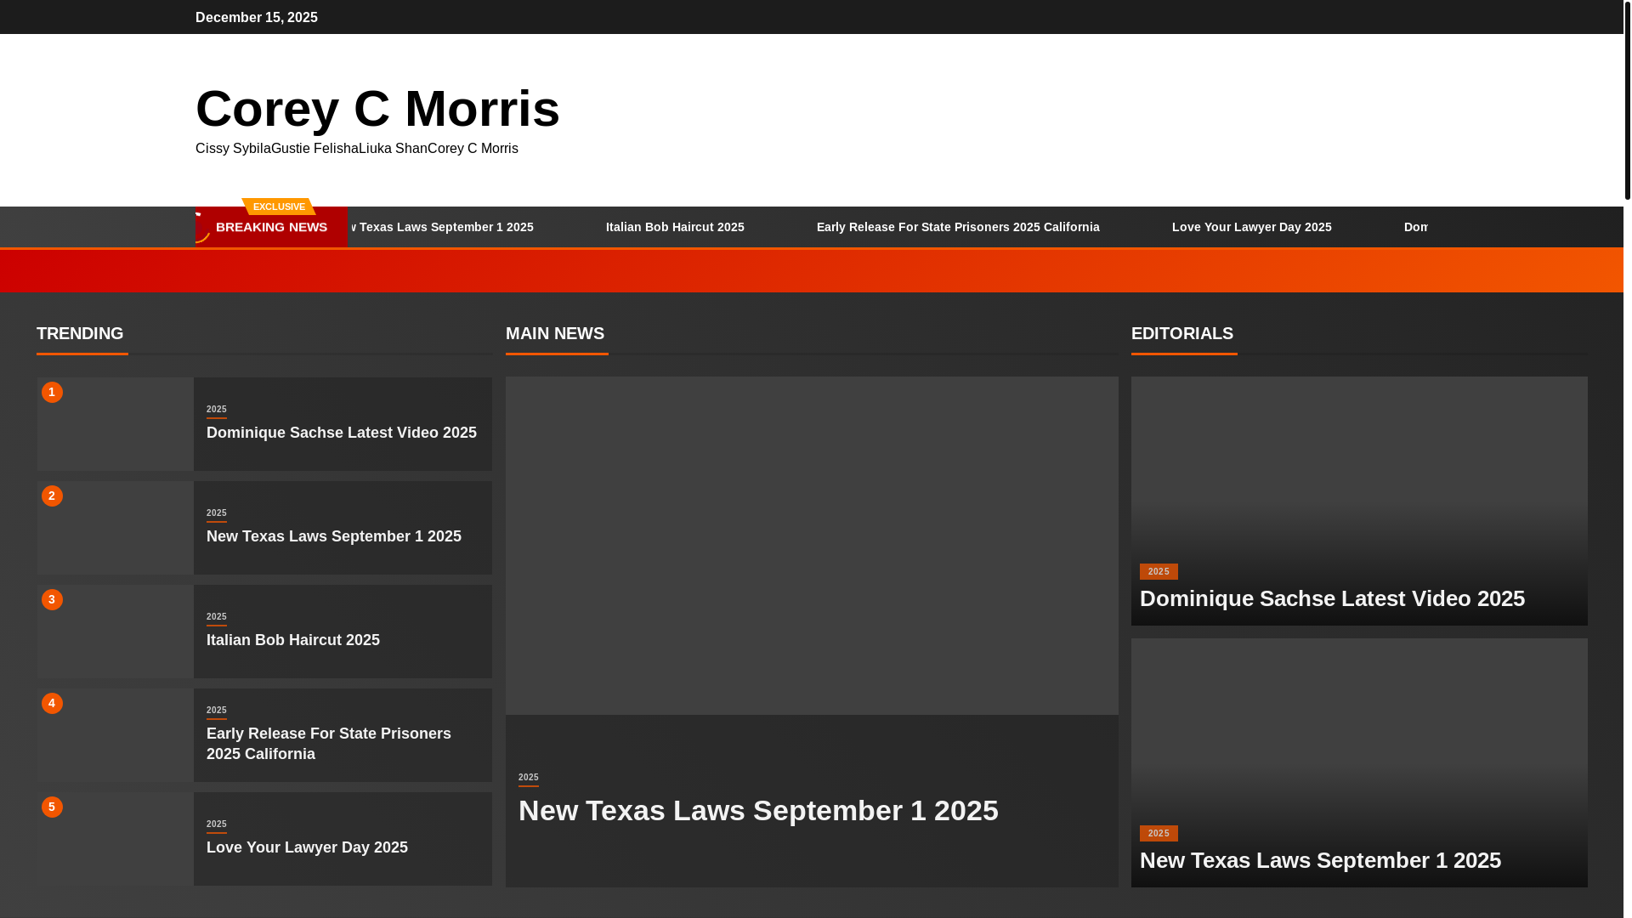
Task: Click the Main News section heading
Action: point(555,333)
